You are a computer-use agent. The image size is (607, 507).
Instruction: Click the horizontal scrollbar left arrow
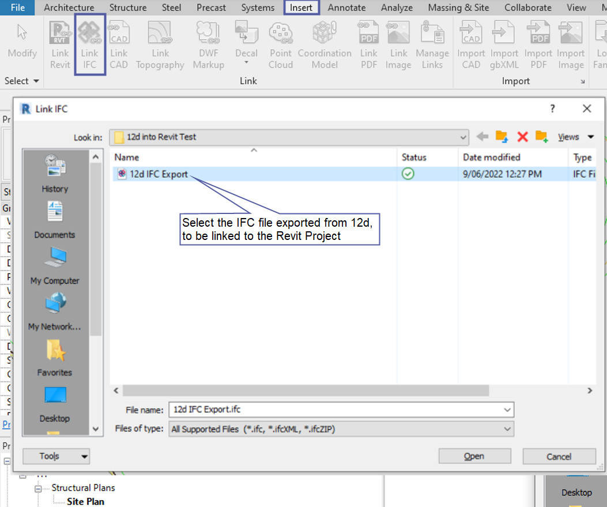(116, 390)
